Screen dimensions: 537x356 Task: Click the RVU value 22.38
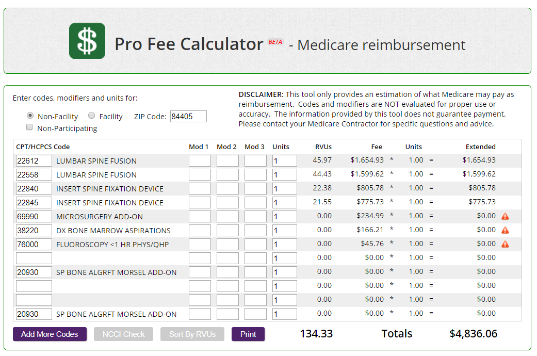coord(322,188)
